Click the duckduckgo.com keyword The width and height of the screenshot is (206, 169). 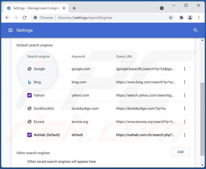click(85, 108)
